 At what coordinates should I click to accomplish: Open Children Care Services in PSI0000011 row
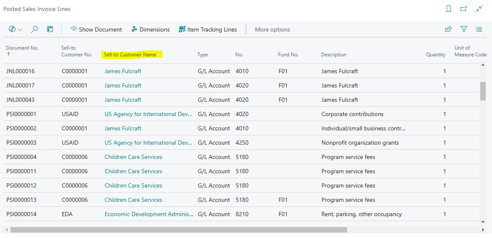(133, 171)
